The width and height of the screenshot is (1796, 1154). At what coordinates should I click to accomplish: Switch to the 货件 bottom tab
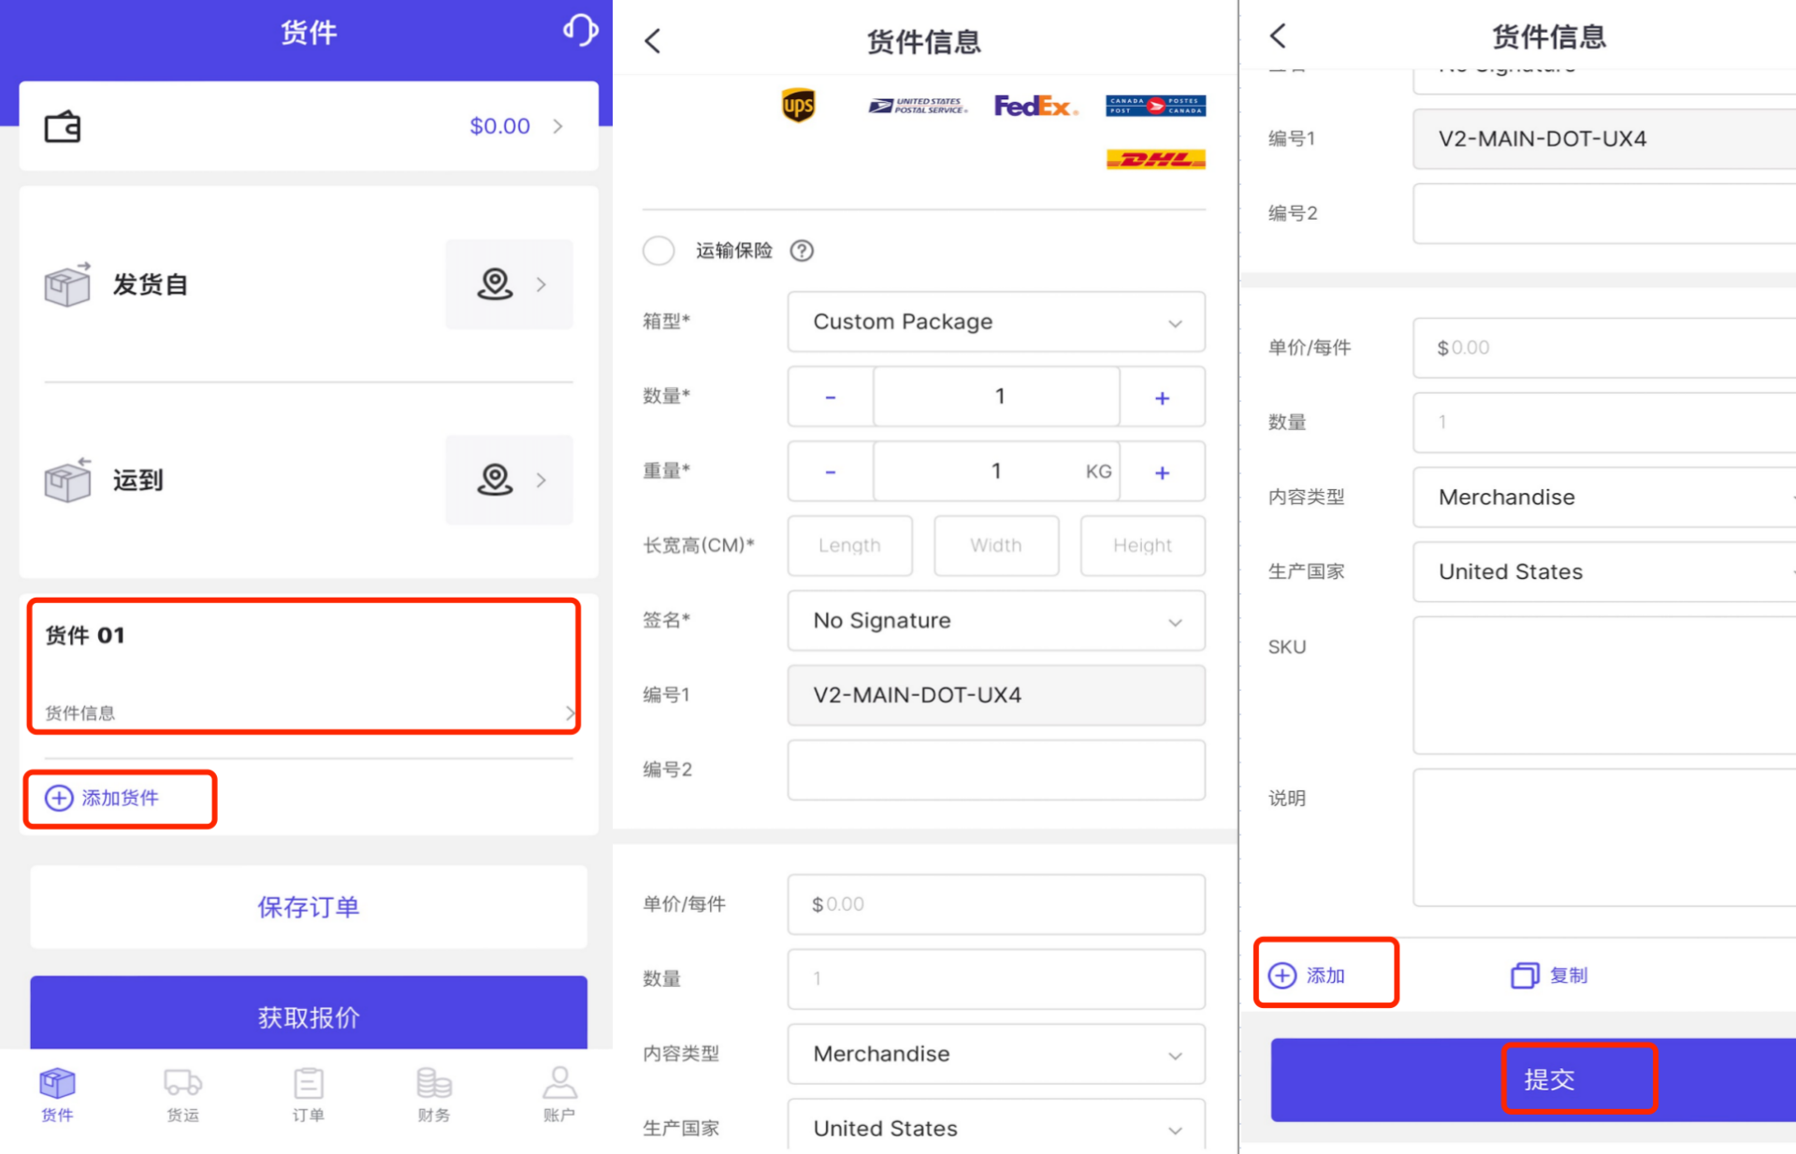pyautogui.click(x=57, y=1094)
